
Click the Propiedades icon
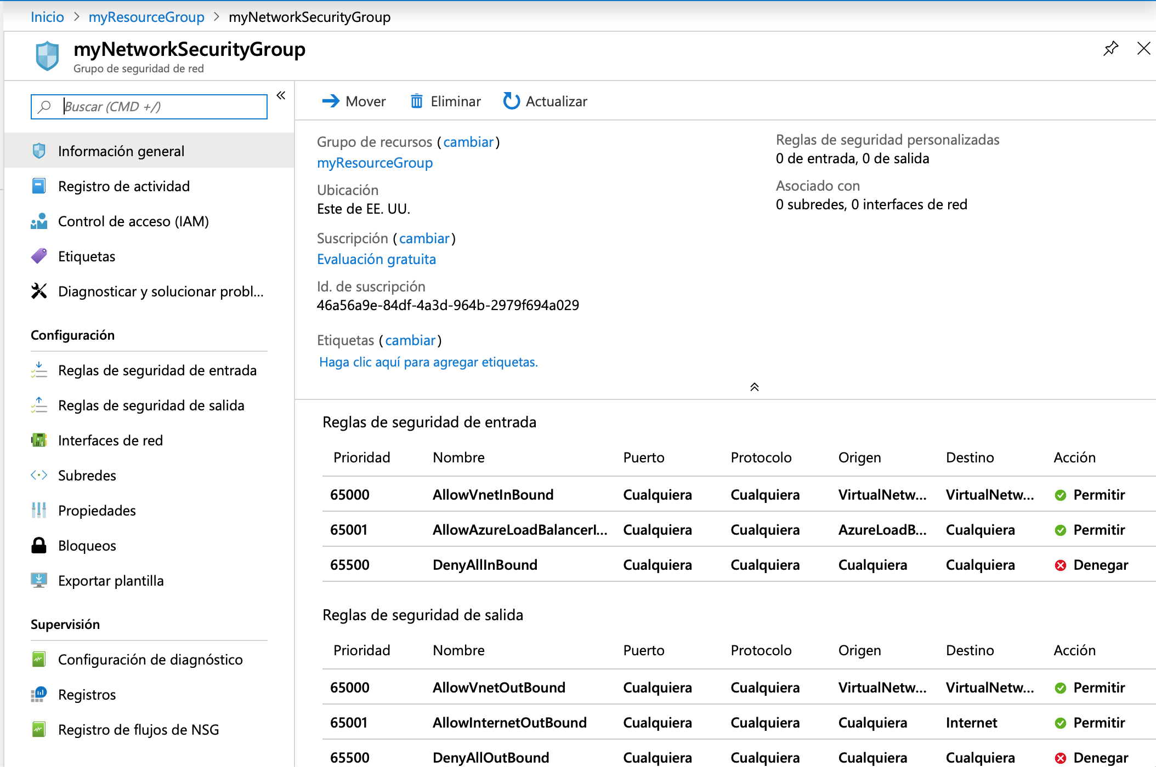tap(39, 510)
